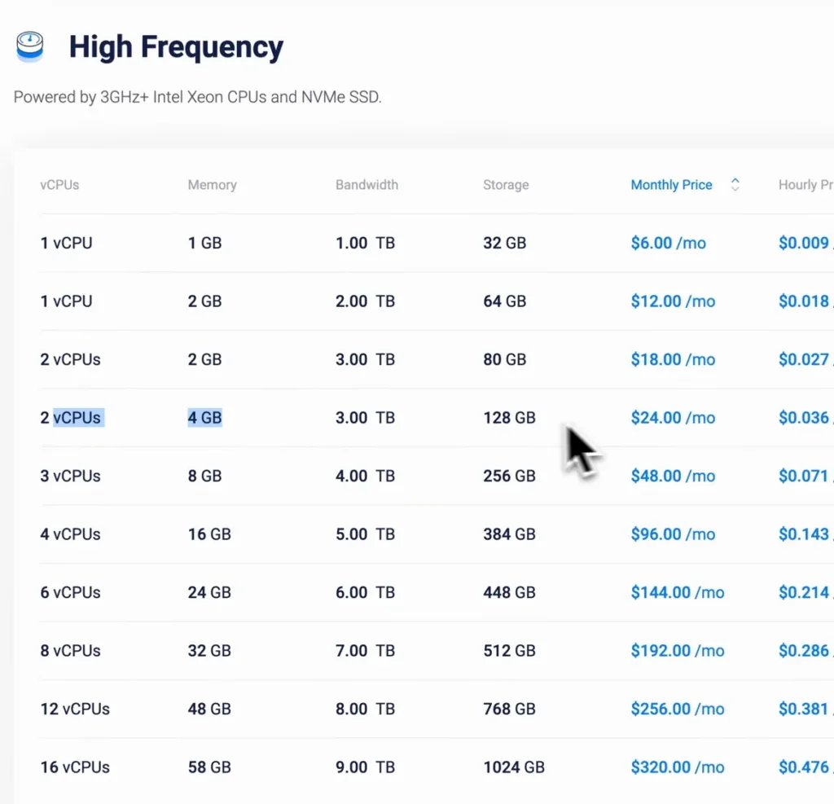Click the '512 GB' storage cell
Viewport: 834px width, 804px height.
click(510, 651)
